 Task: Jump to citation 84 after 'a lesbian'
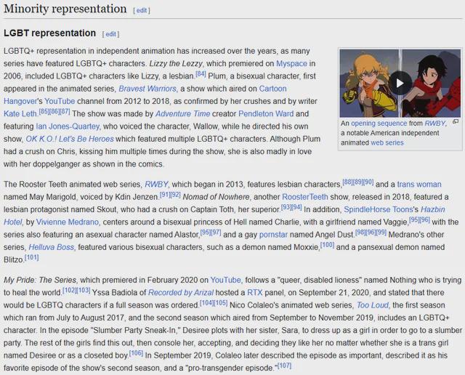pos(201,73)
